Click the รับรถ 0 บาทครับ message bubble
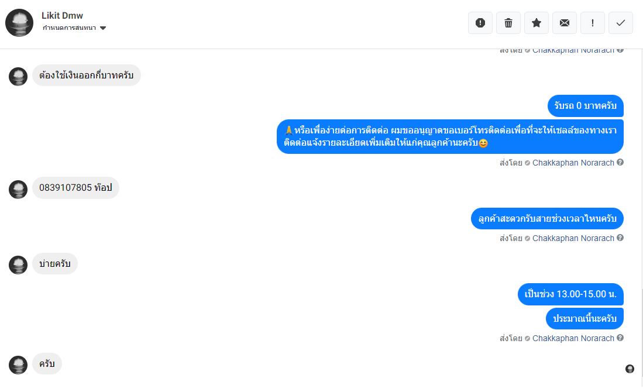 click(x=586, y=106)
